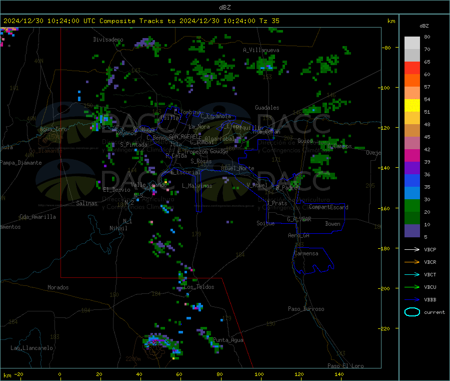Click the Carmensa location label

coord(306,253)
